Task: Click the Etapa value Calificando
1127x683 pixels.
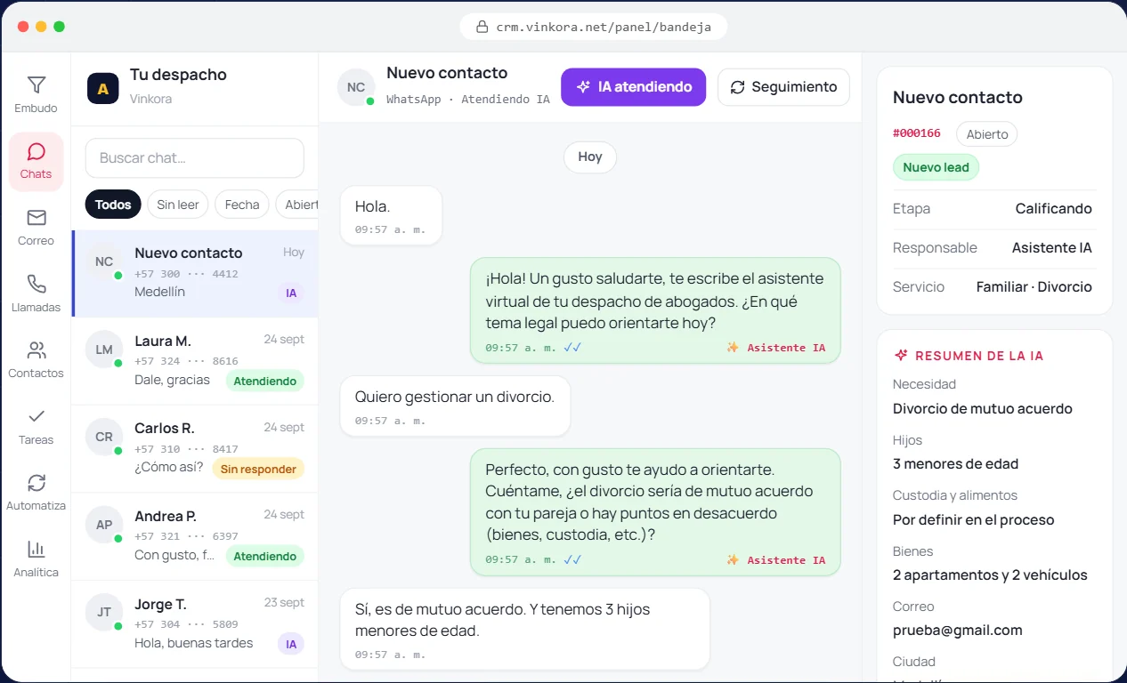Action: point(1053,209)
